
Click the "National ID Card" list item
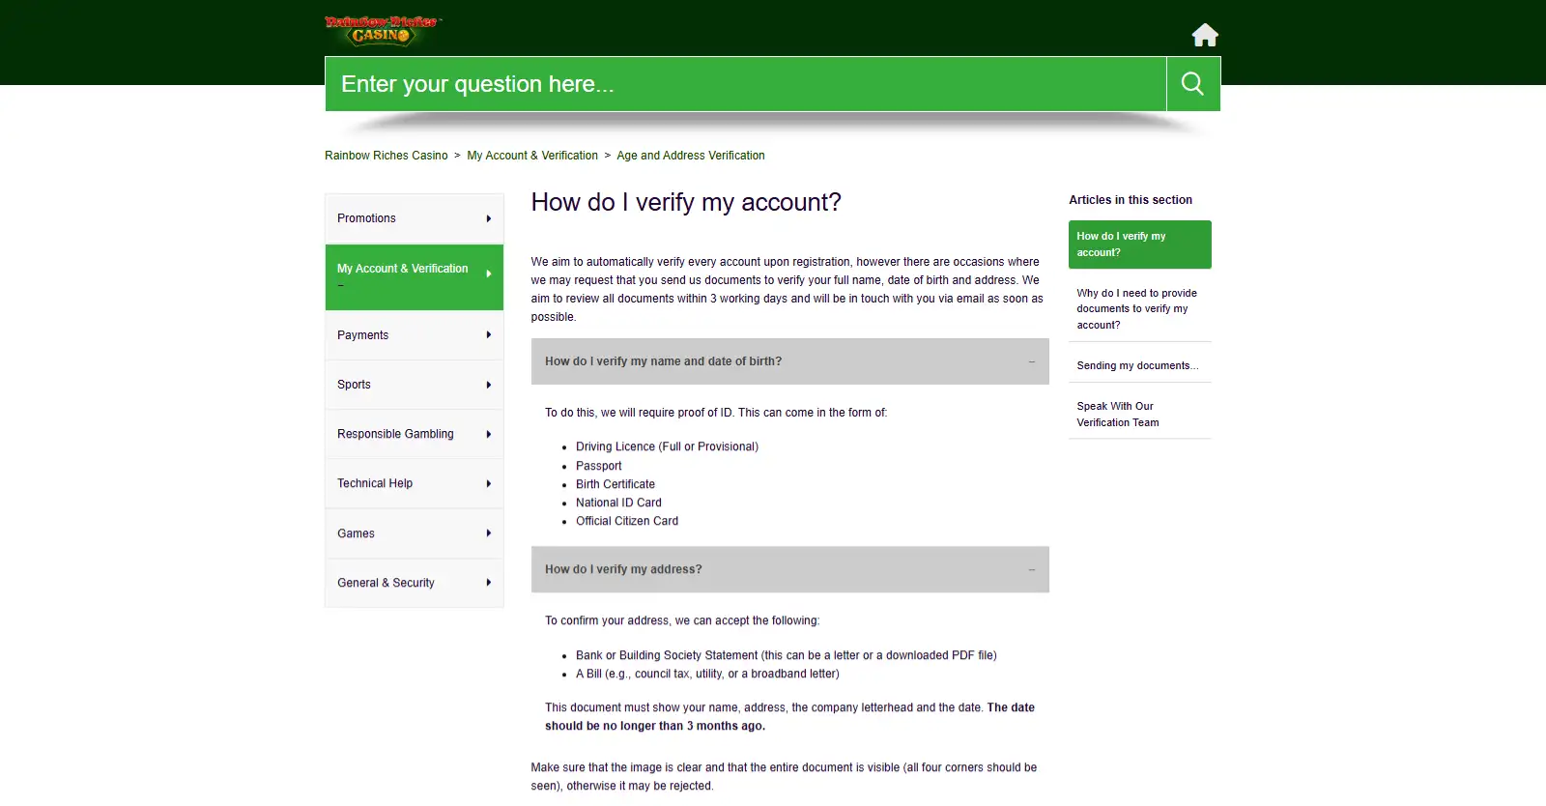pyautogui.click(x=618, y=503)
